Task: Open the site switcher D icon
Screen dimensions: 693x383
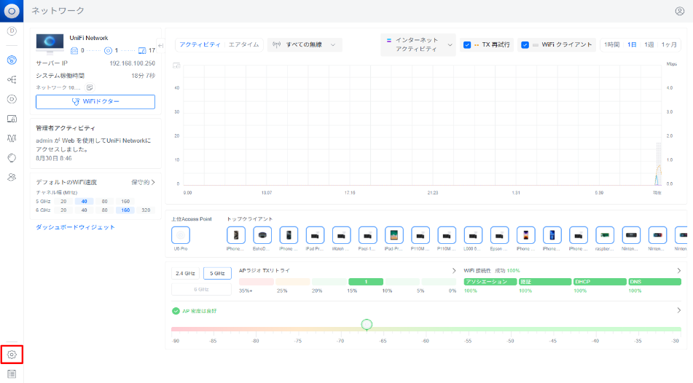Action: click(x=12, y=31)
